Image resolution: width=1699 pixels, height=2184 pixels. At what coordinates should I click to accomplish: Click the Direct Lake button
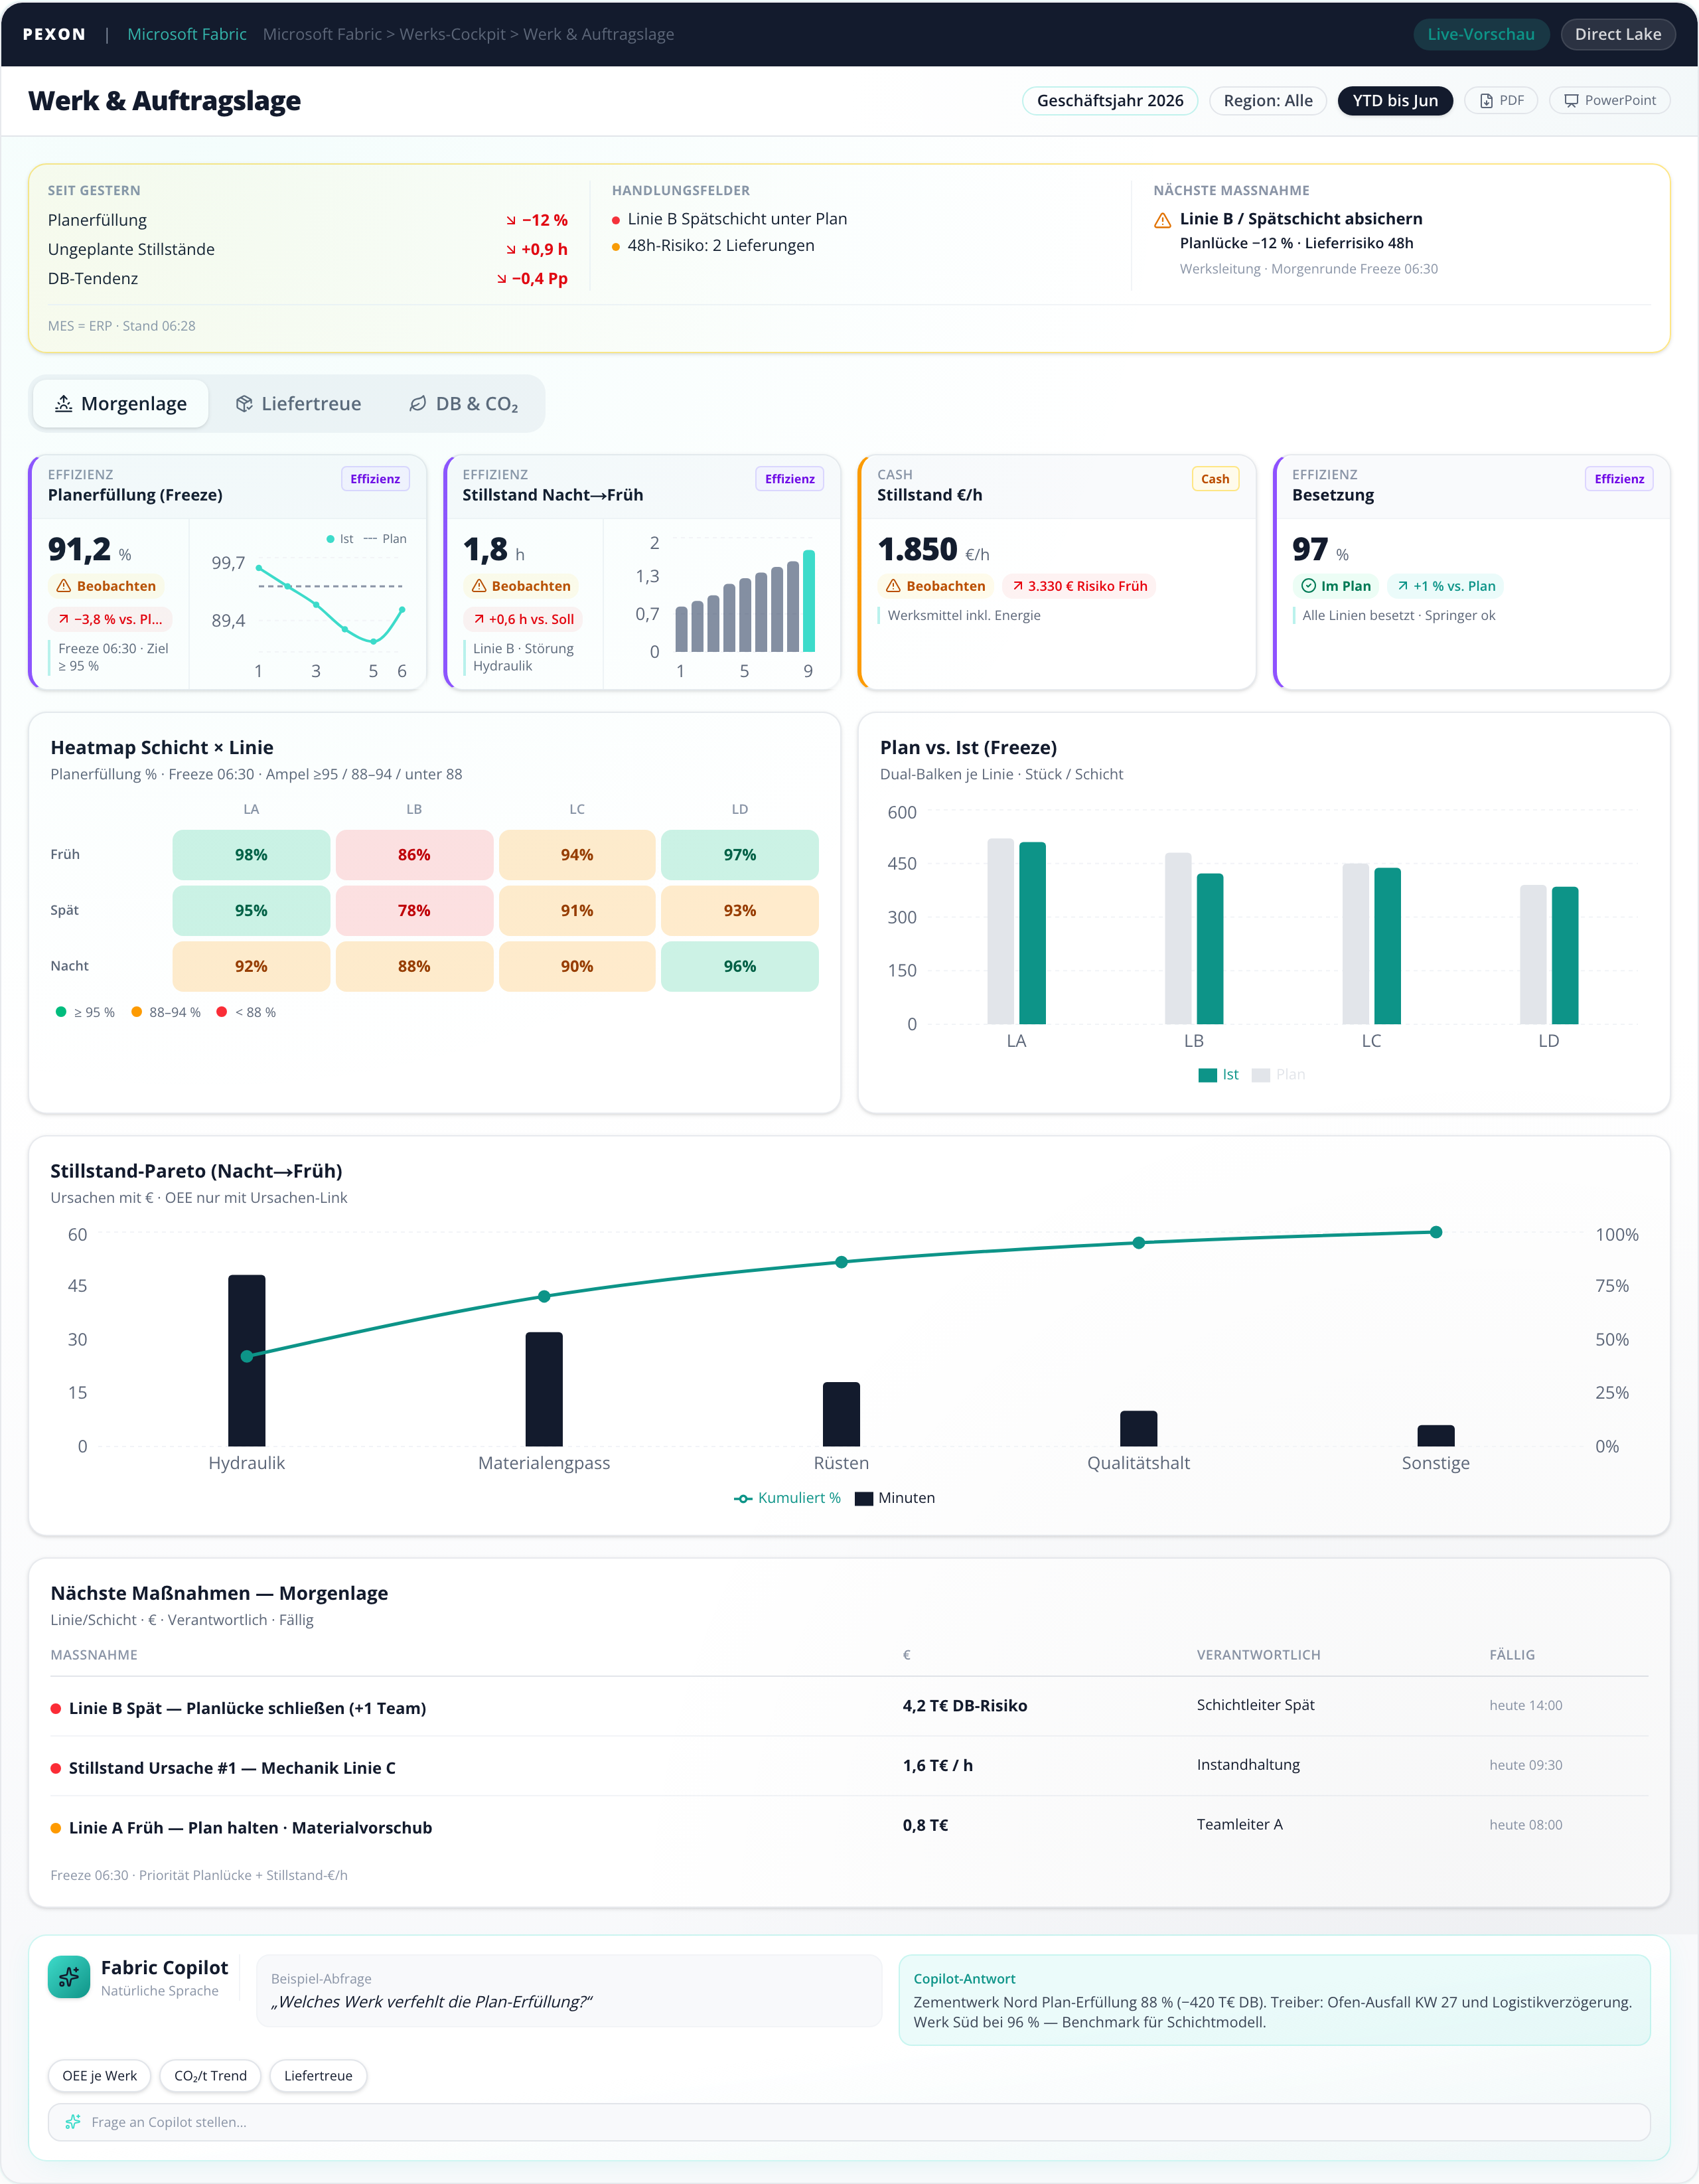(1618, 34)
